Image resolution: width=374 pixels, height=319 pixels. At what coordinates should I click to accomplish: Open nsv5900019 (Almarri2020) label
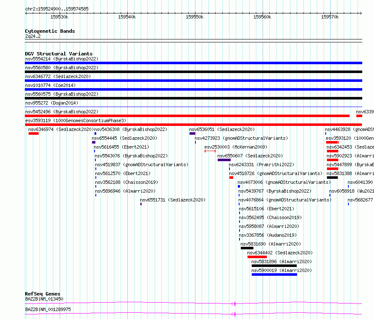[282, 270]
